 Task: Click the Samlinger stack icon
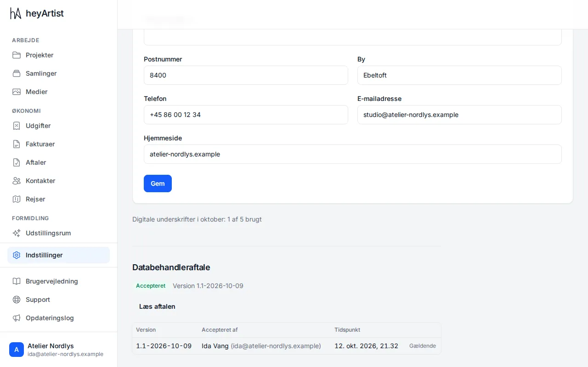click(17, 73)
